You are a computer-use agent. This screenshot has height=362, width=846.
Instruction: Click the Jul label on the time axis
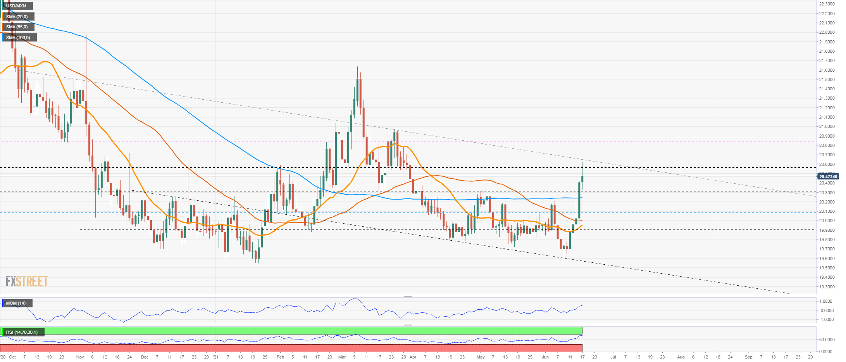click(613, 357)
